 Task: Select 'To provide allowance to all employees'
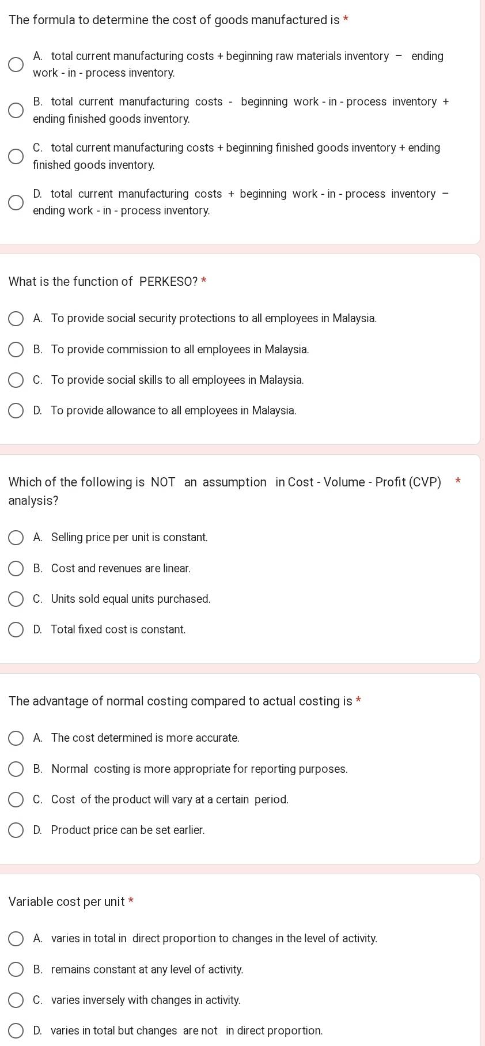(x=16, y=411)
